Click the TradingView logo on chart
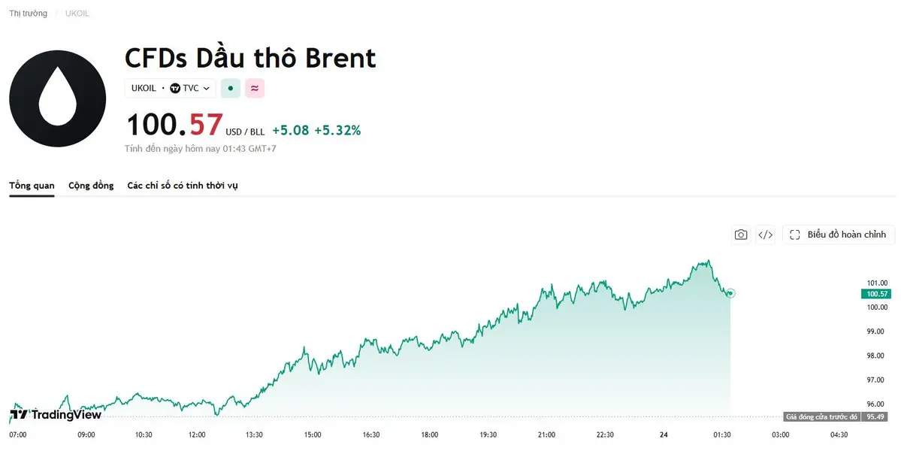901x451 pixels. click(x=56, y=414)
